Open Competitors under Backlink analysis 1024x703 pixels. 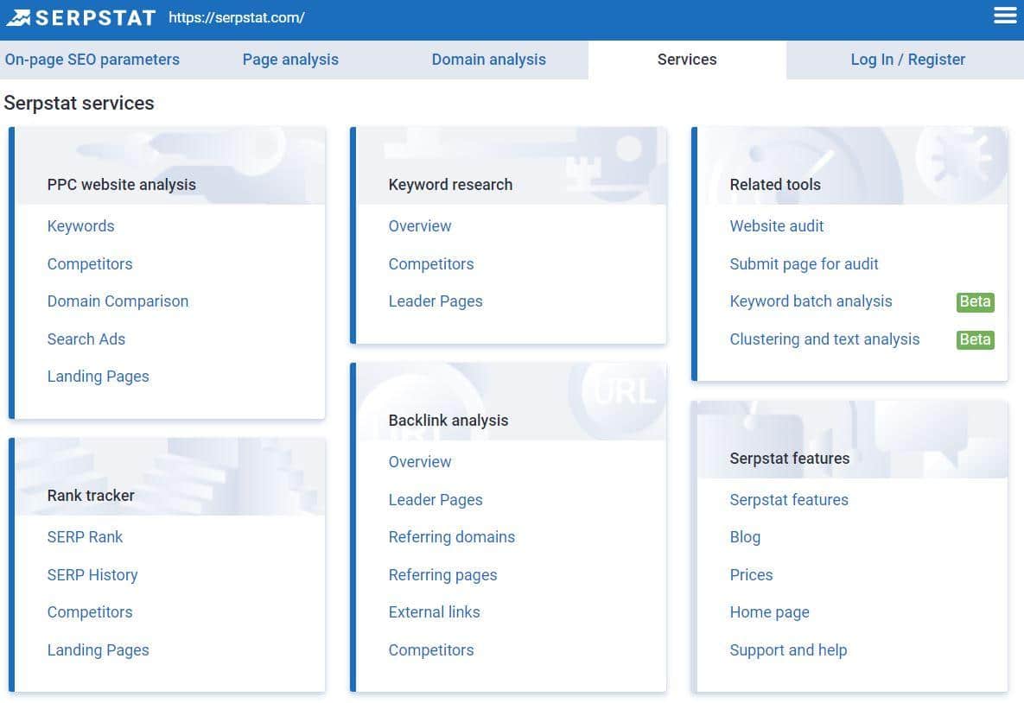(431, 649)
